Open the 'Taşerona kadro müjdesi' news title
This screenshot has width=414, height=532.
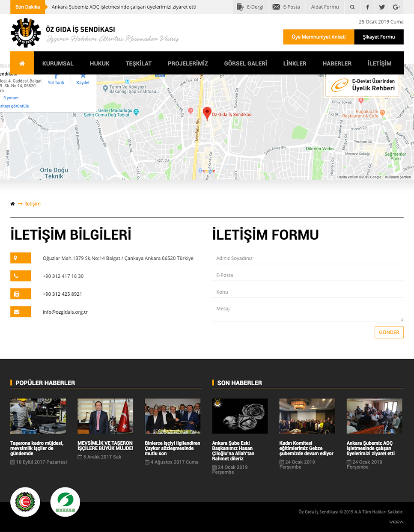[37, 448]
